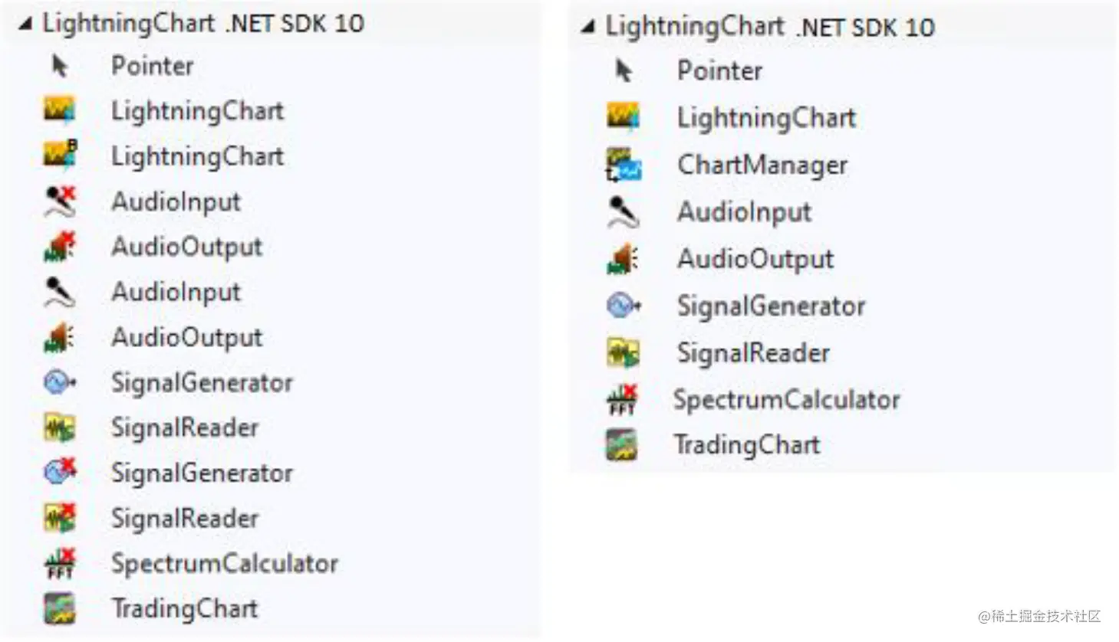This screenshot has height=642, width=1119.
Task: Pick the TradingChart label in right toolbox
Action: tap(746, 445)
